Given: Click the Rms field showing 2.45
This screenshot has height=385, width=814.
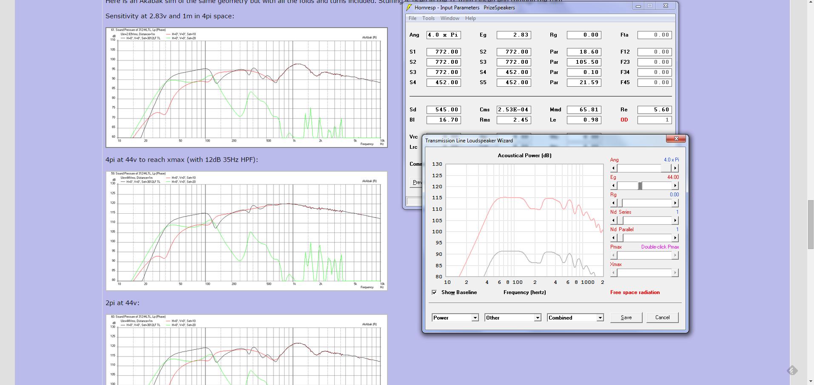Looking at the screenshot, I should 514,120.
